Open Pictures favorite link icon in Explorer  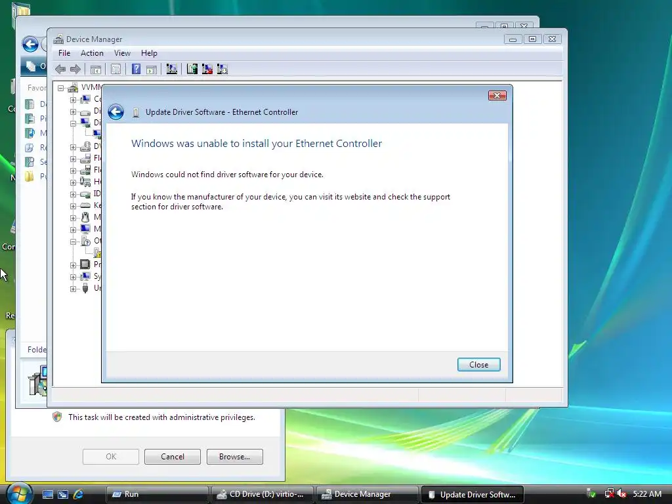[30, 119]
